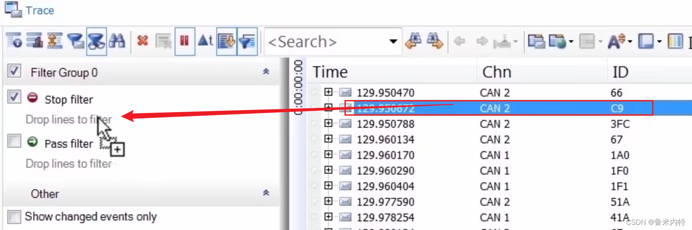This screenshot has width=692, height=230.
Task: Select time cell 129.960404
Action: pyautogui.click(x=386, y=186)
